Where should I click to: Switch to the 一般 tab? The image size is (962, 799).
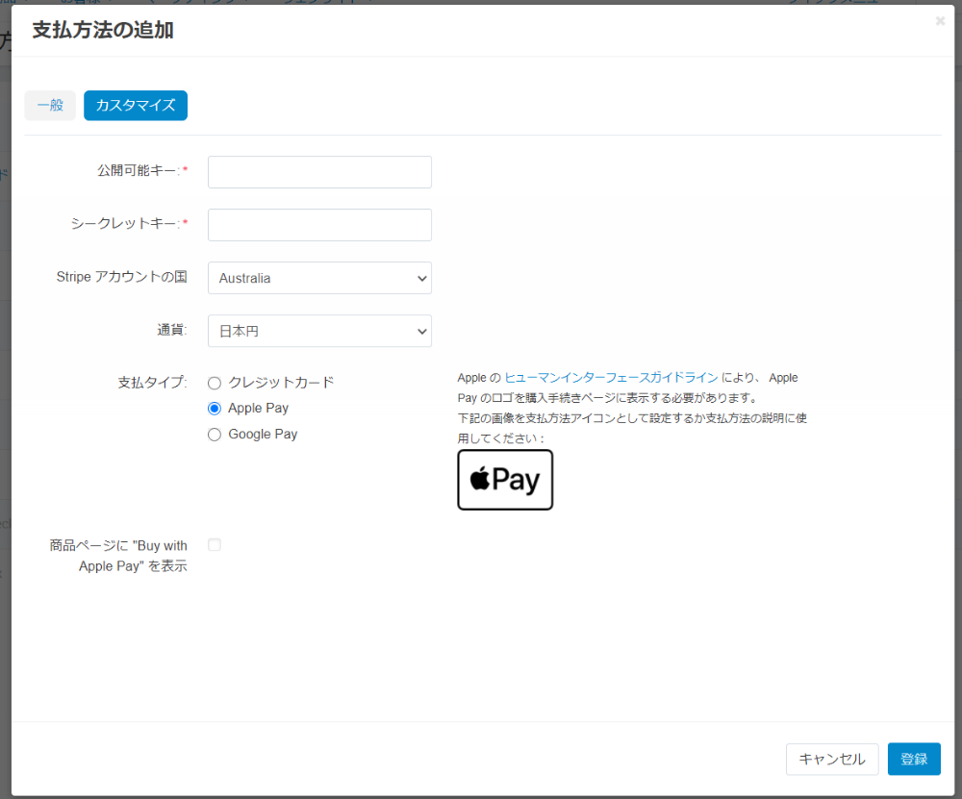point(50,106)
